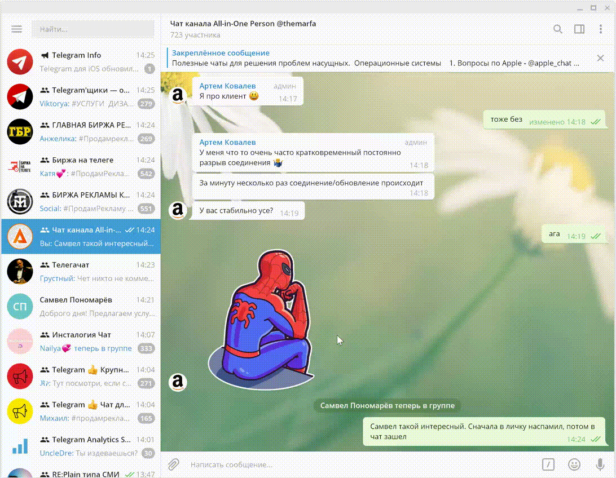This screenshot has height=478, width=616.
Task: Click the message "ага"
Action: [574, 234]
